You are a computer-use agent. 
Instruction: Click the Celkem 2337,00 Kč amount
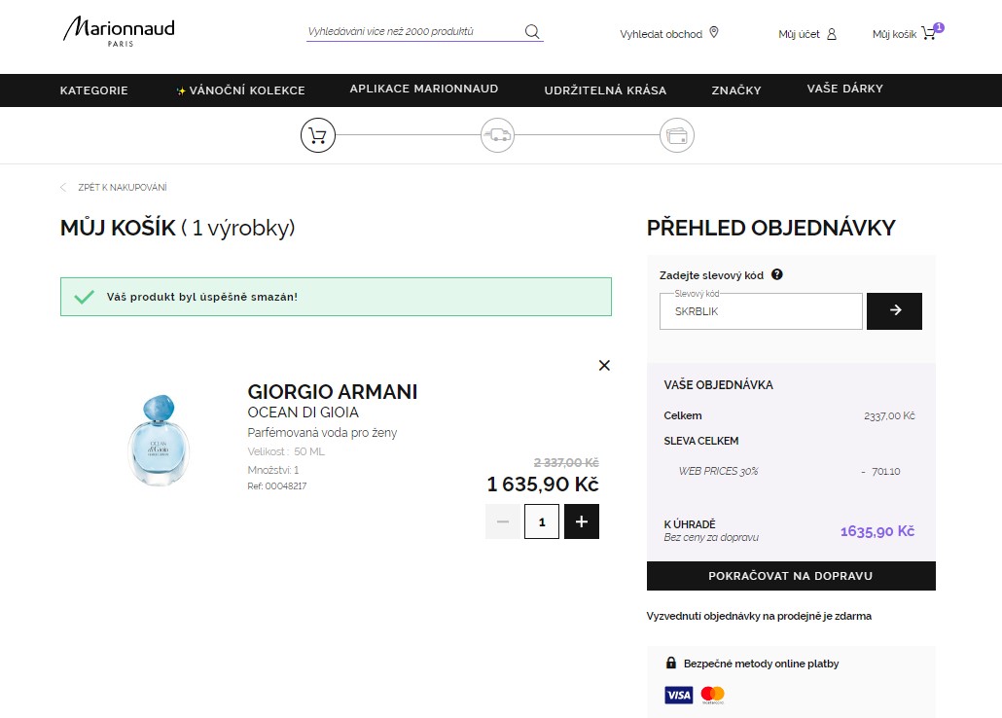click(x=889, y=416)
